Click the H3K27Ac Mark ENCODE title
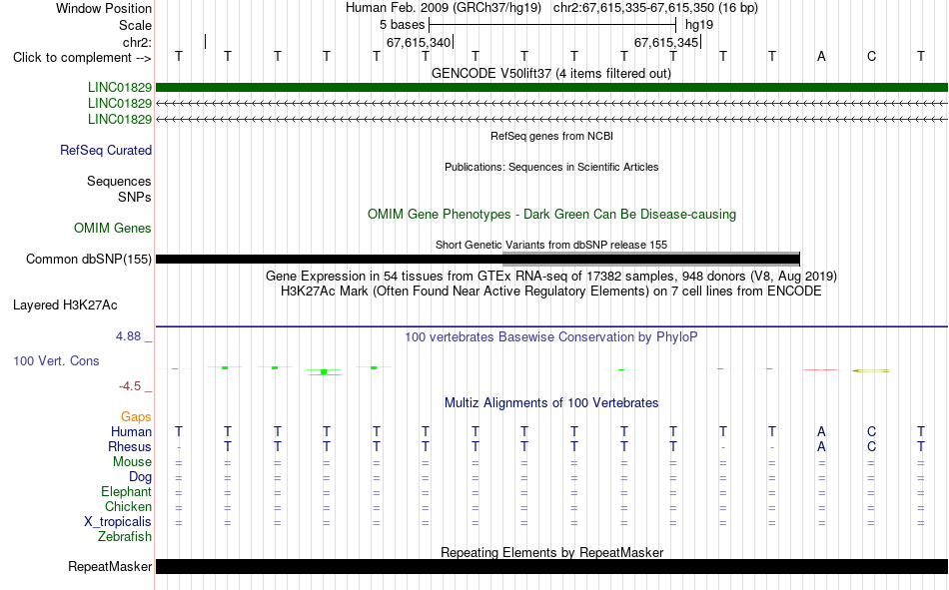Viewport: 949px width, 590px height. pyautogui.click(x=550, y=292)
